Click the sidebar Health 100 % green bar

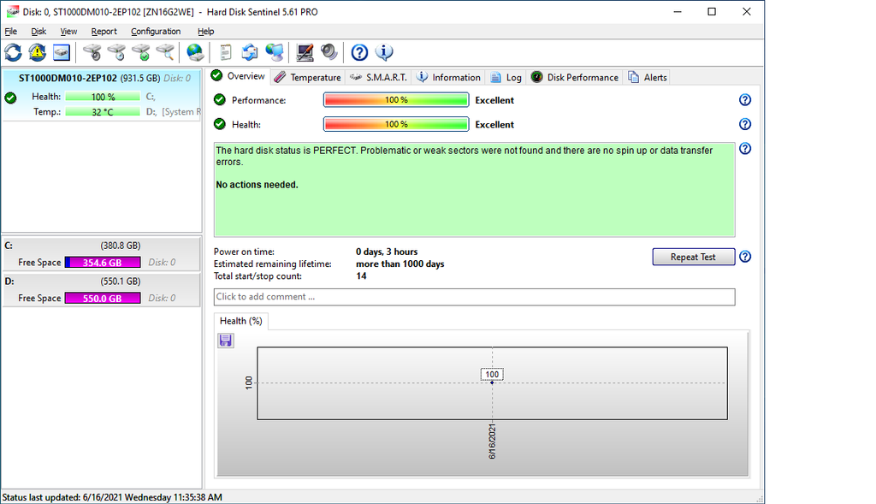click(103, 97)
